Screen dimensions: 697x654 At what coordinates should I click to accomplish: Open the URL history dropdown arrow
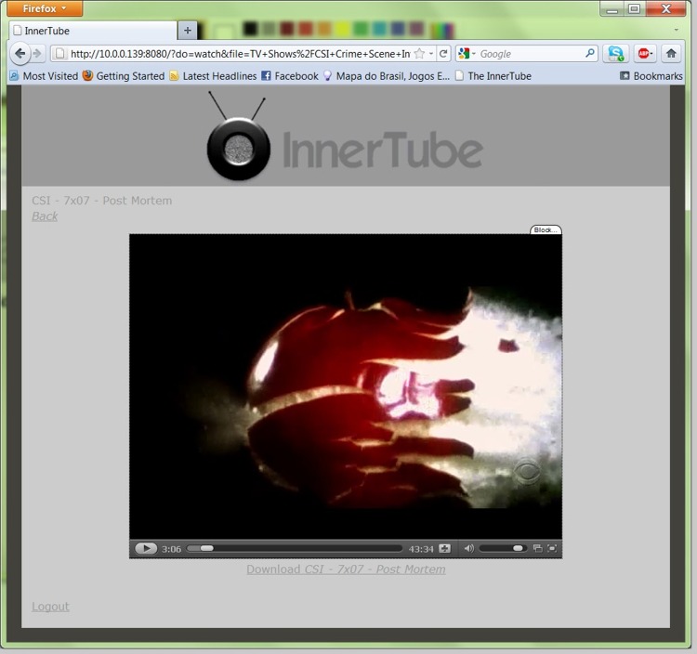pyautogui.click(x=431, y=54)
